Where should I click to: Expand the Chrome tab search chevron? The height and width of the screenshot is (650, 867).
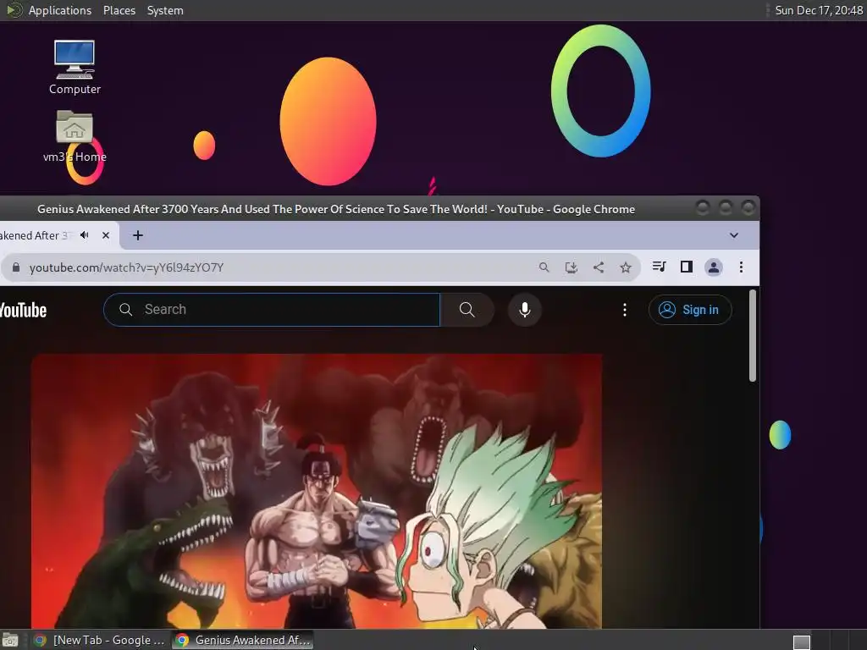coord(734,235)
